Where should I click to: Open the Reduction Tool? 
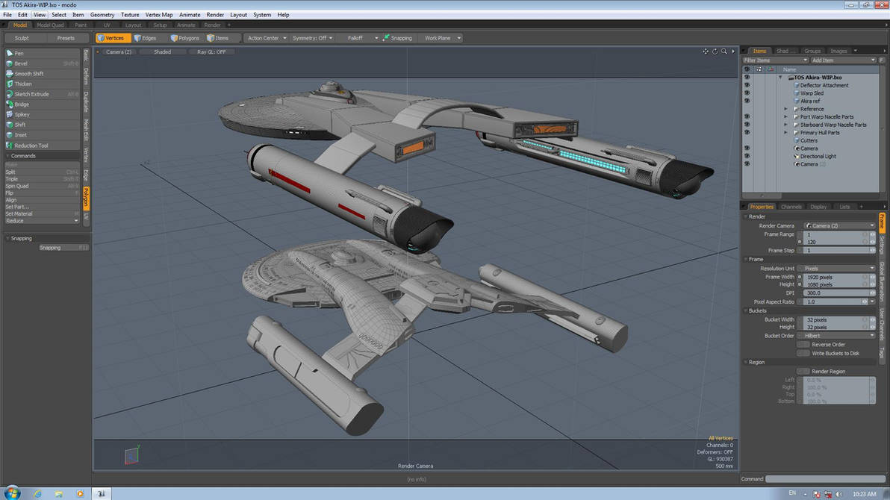tap(42, 146)
